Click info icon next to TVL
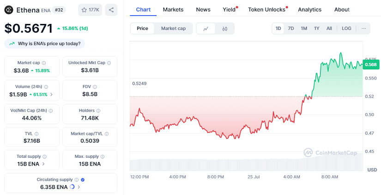Viewport: 381px width, 195px height. [36, 133]
